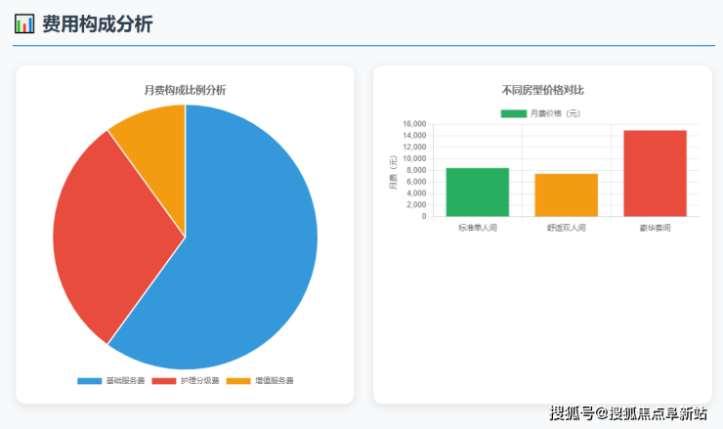Click the green 标准单人间 bar
Viewport: 723px width, 429px height.
tap(478, 192)
